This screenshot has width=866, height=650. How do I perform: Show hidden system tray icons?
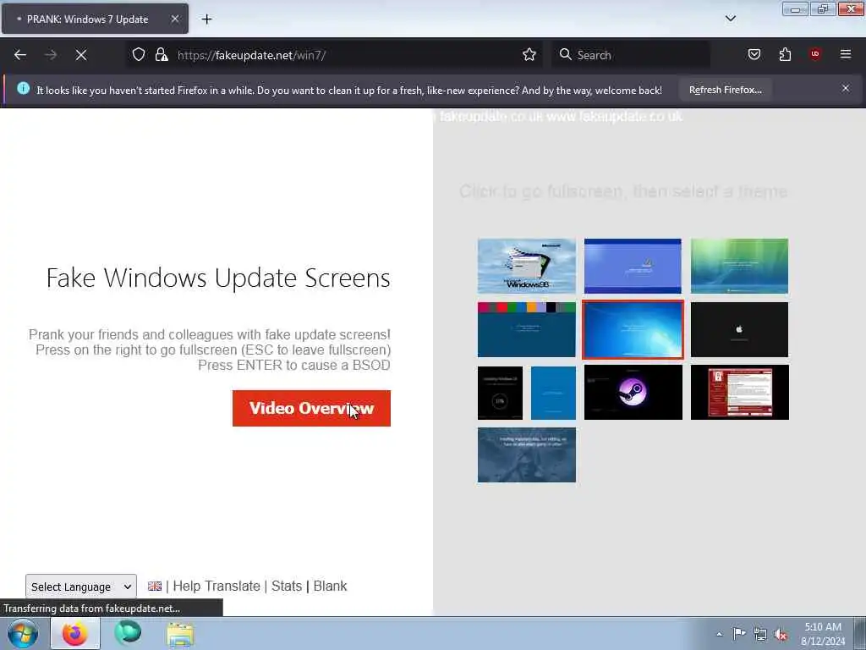(719, 634)
